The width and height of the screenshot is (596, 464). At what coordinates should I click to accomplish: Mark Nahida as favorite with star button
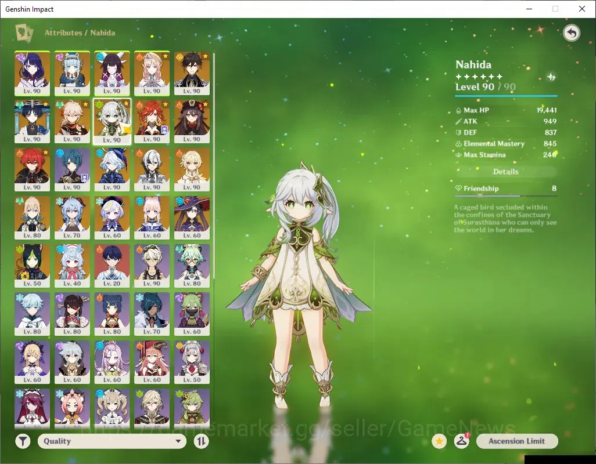439,441
